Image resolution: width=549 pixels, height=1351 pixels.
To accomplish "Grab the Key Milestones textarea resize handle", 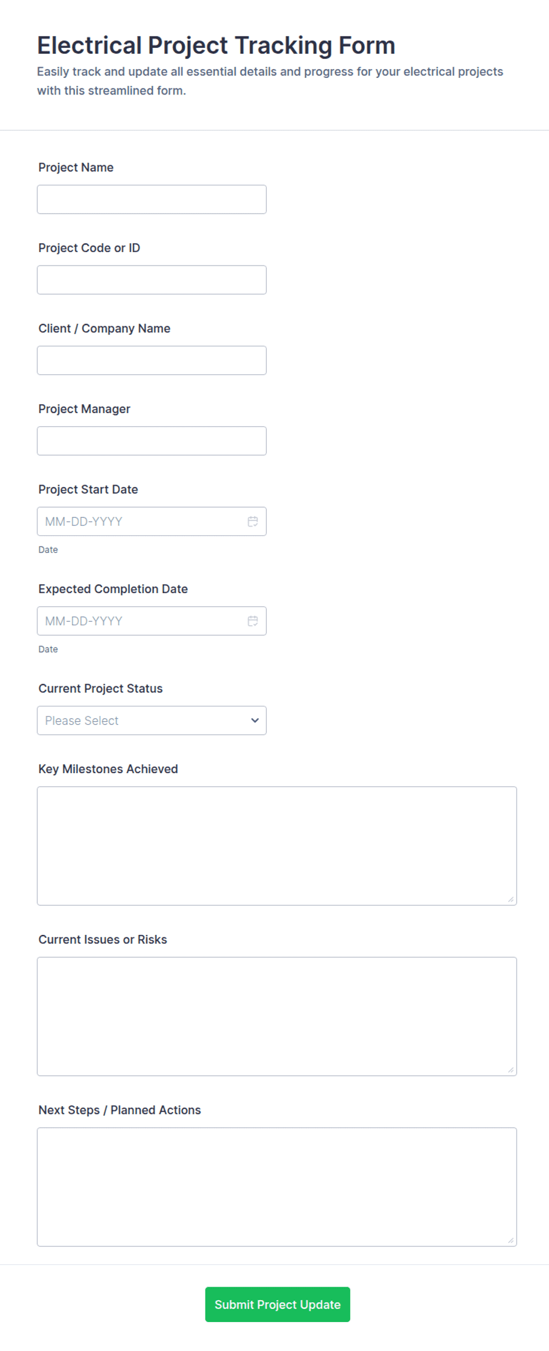I will point(511,899).
